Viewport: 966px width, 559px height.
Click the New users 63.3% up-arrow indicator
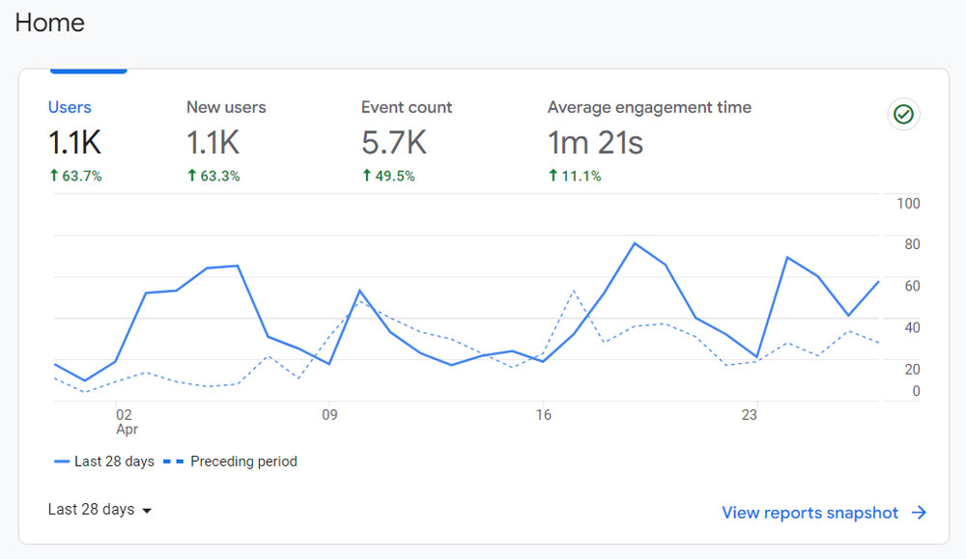tap(191, 176)
